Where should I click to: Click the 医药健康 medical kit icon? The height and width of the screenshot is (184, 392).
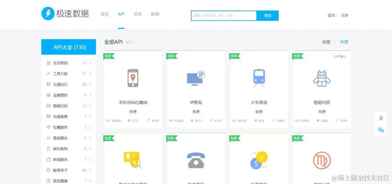pyautogui.click(x=49, y=181)
